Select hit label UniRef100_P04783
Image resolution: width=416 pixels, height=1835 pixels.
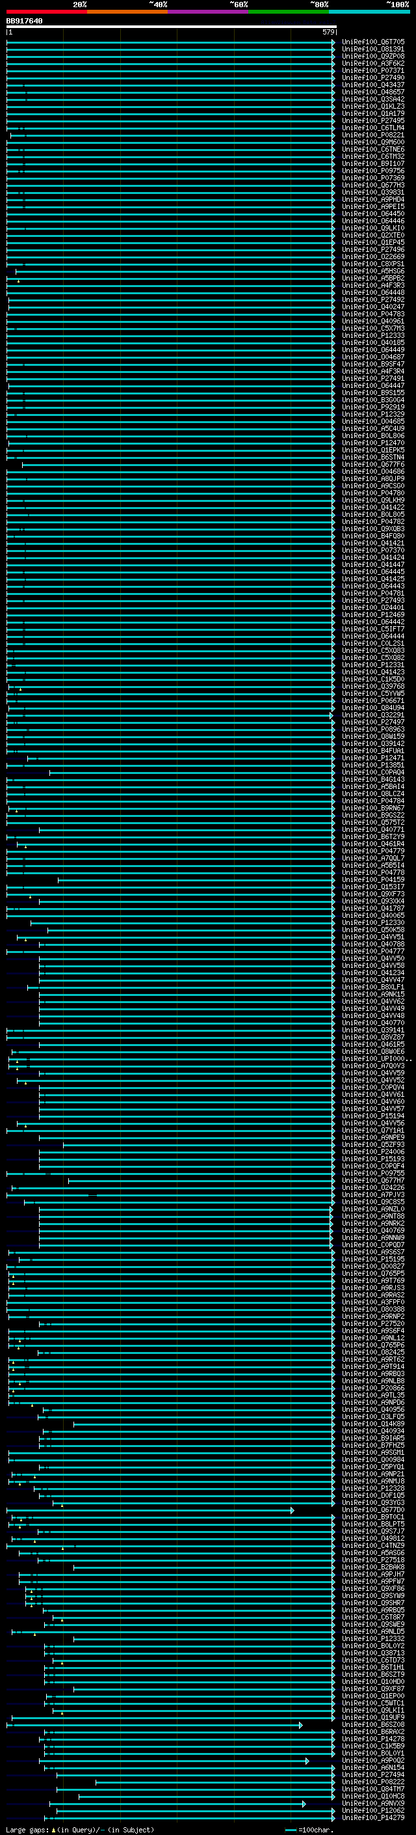tap(372, 314)
